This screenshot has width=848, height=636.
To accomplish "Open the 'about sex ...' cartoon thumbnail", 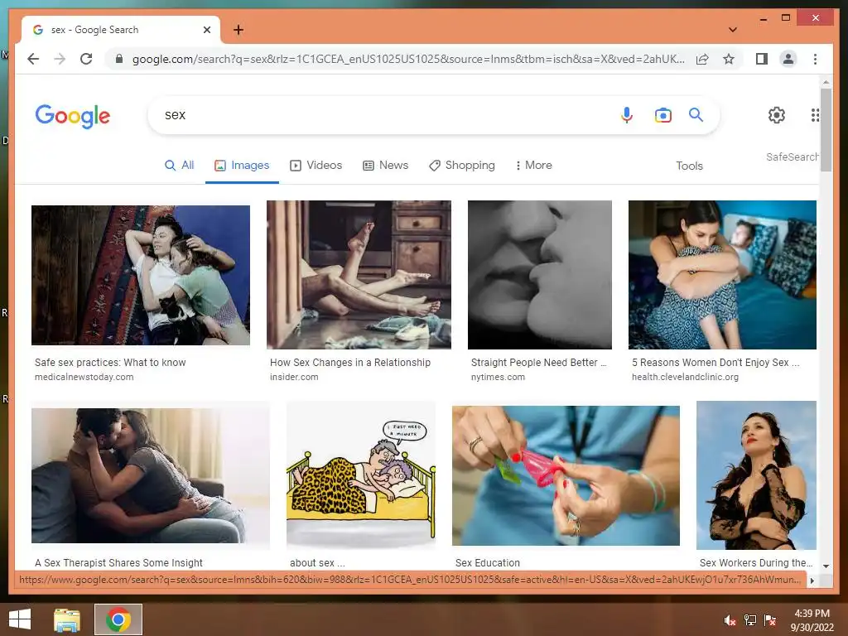I will [x=361, y=475].
